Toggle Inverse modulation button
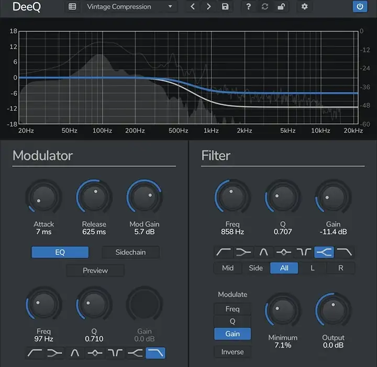This screenshot has width=377, height=367. pyautogui.click(x=232, y=352)
